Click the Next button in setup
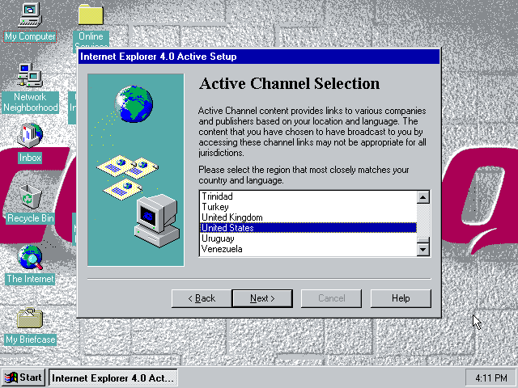 [262, 298]
